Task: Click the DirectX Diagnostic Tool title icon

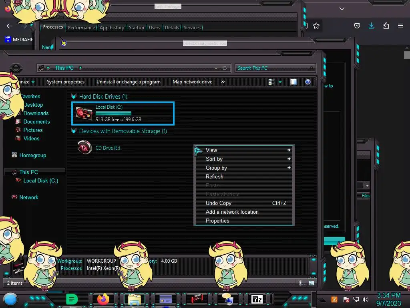Action: tap(64, 43)
